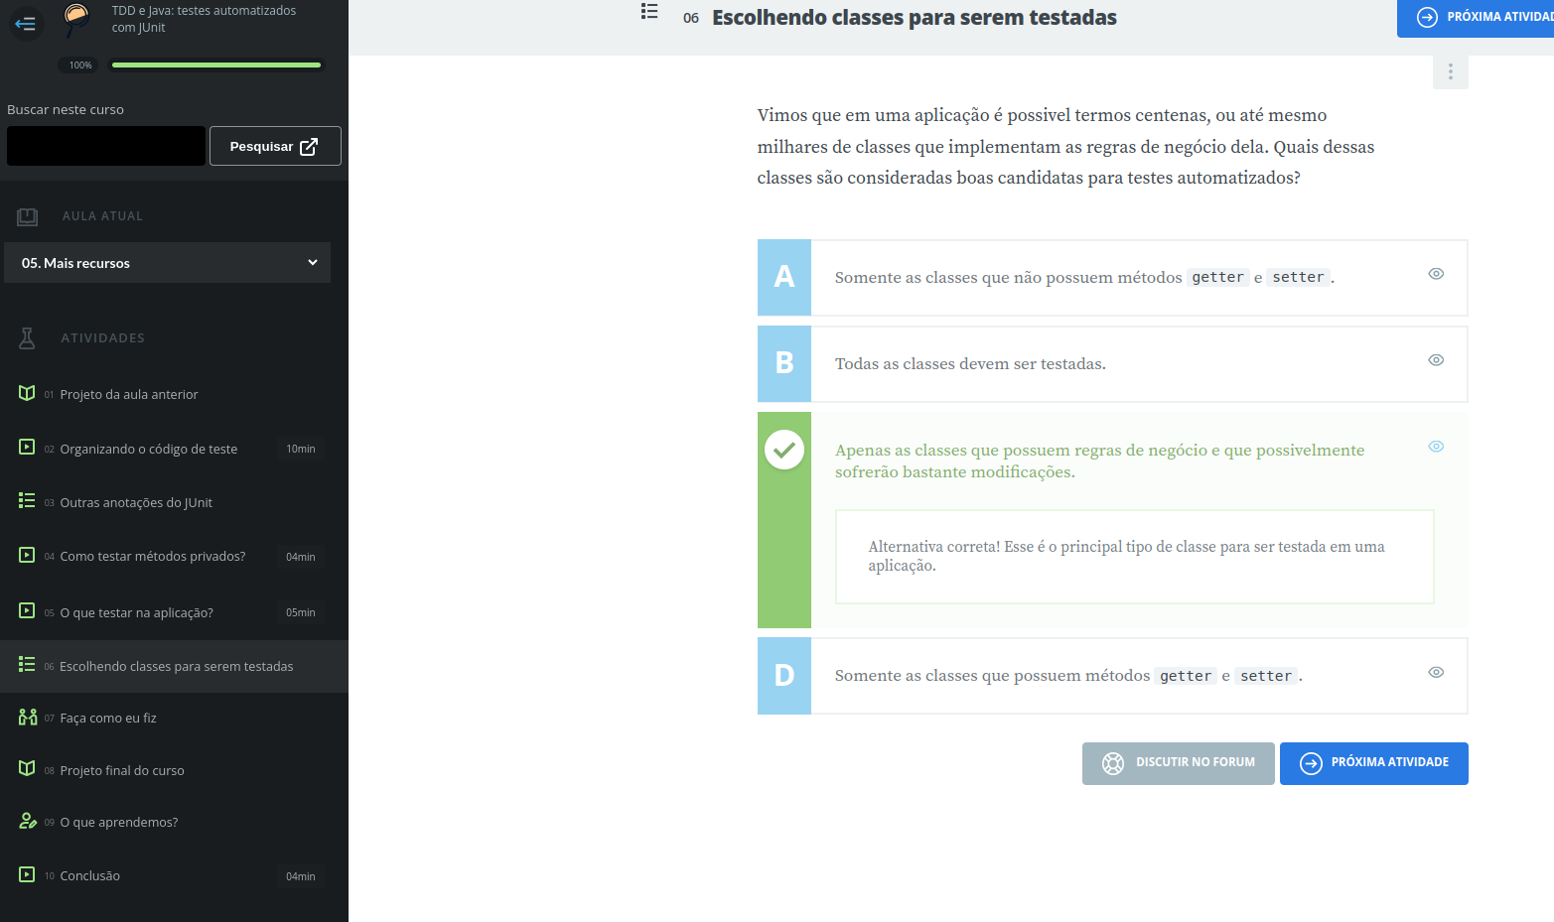Open the three-dot options menu
1554x922 pixels.
1450,71
